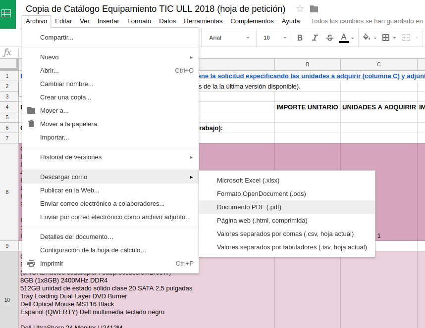Click the document title text
The image size is (425, 328).
(x=155, y=9)
